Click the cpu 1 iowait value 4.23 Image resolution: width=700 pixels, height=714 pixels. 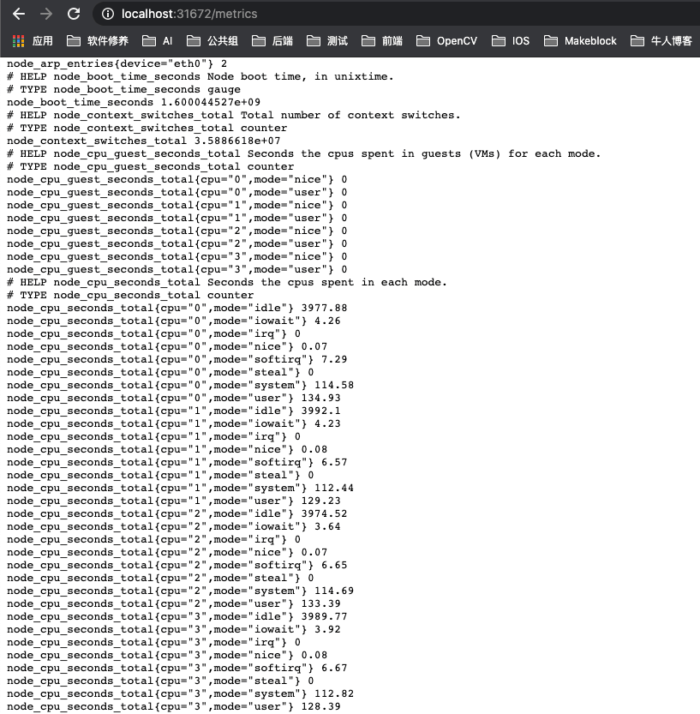[x=327, y=423]
